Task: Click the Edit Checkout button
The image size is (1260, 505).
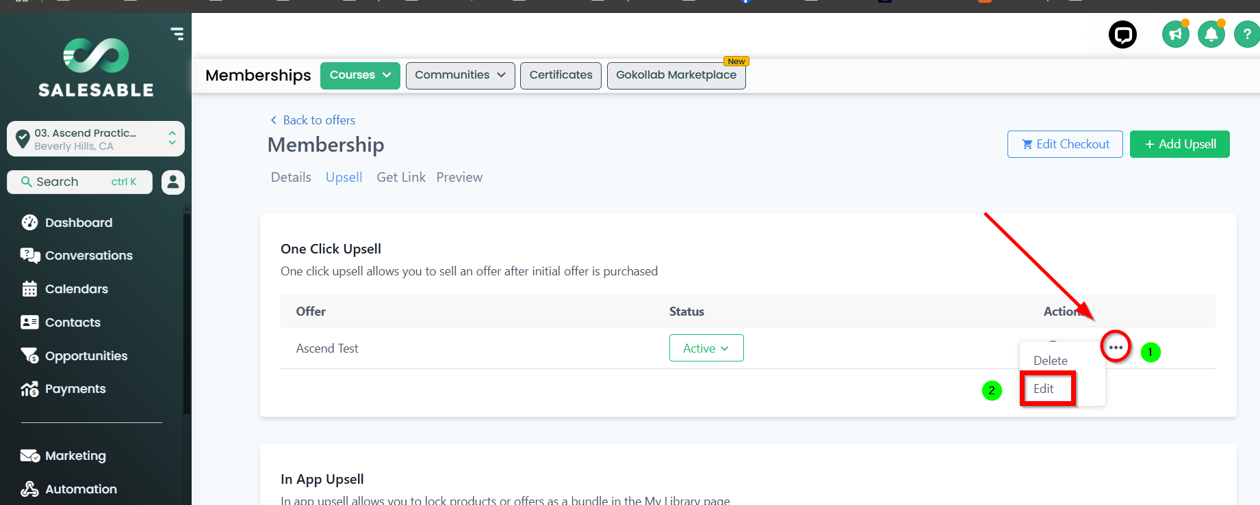Action: pos(1065,144)
